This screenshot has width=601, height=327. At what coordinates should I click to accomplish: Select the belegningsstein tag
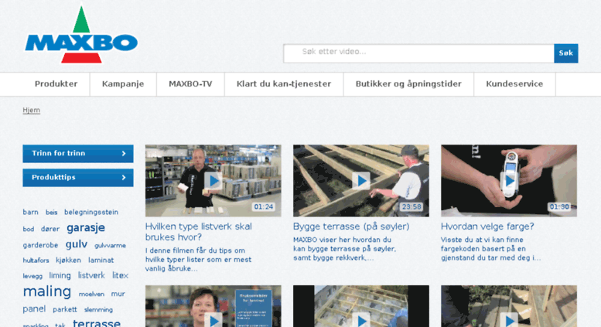pos(91,212)
